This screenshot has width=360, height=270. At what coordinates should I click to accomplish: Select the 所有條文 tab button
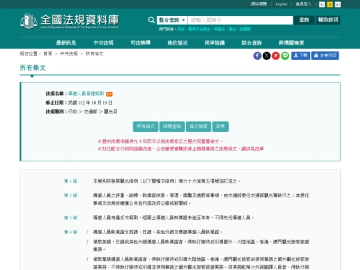[145, 127]
